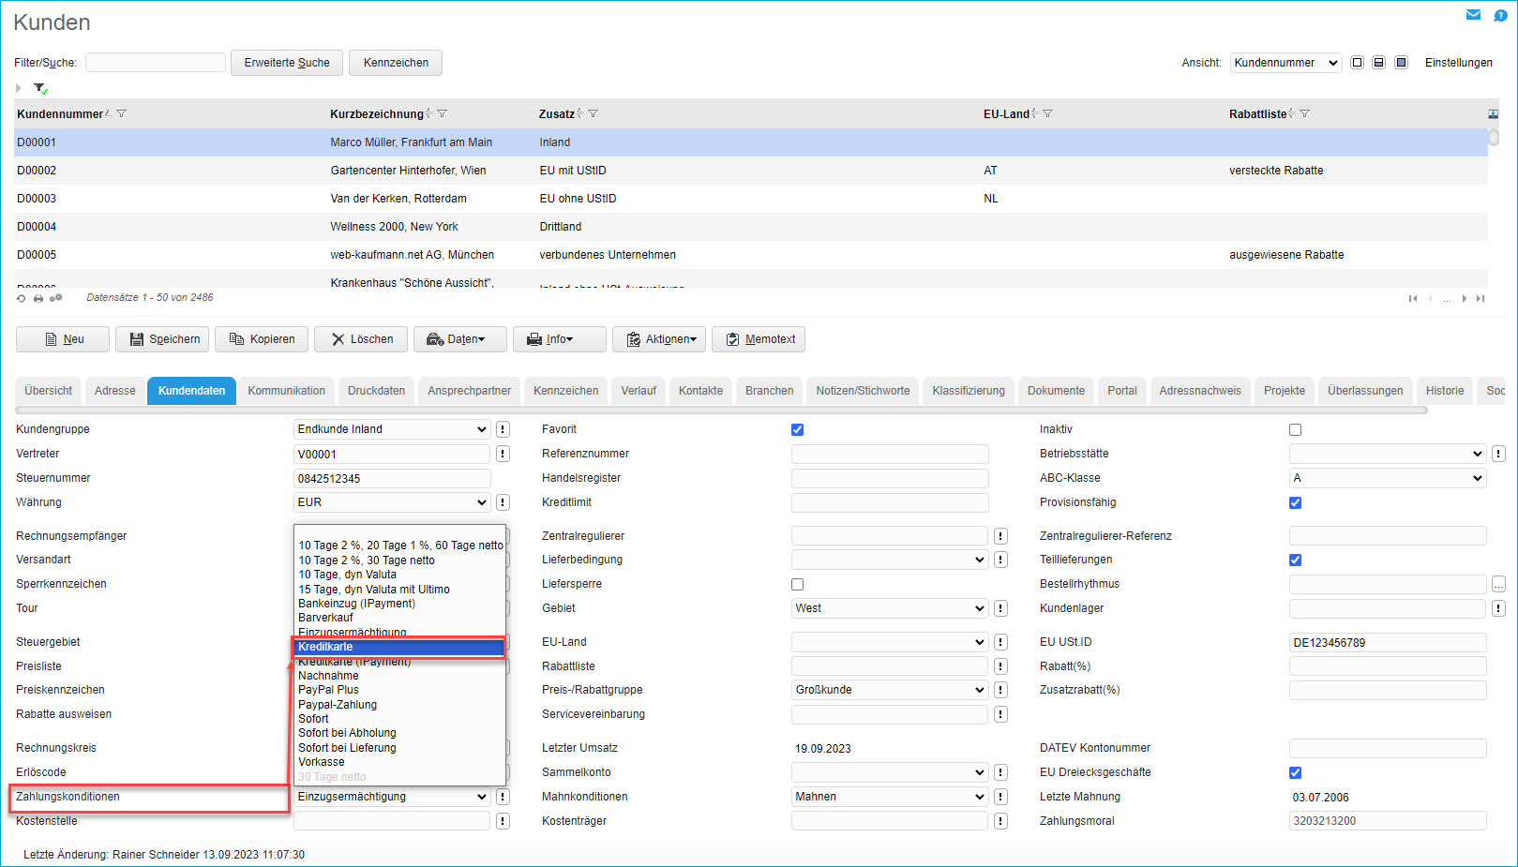Select Nachnahme in the payment terms list

pyautogui.click(x=328, y=676)
